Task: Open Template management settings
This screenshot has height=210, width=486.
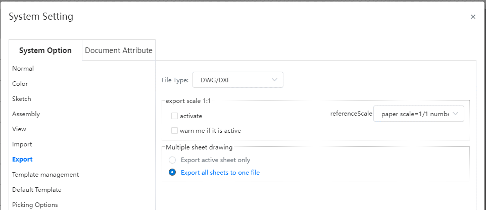Action: click(45, 174)
